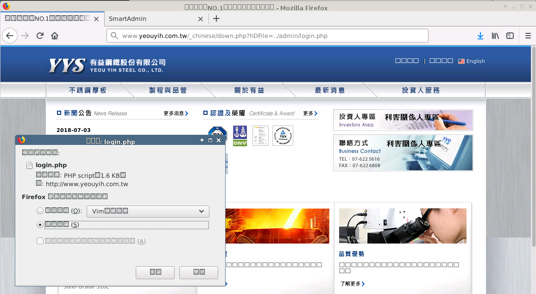Open the Library bookmarks icon

[x=495, y=36]
